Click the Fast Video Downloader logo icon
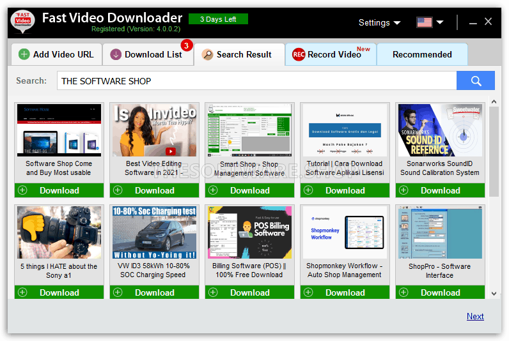509x341 pixels. click(x=22, y=22)
